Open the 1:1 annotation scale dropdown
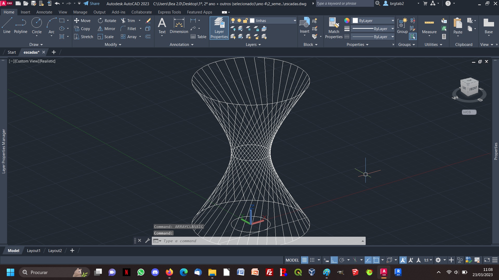The image size is (499, 280). point(428,260)
